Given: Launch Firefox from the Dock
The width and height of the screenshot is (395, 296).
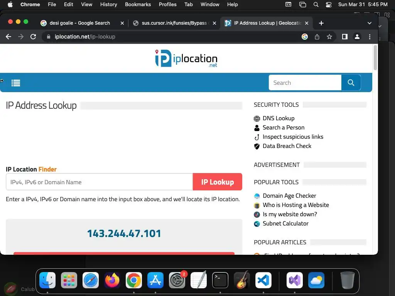Looking at the screenshot, I should click(x=112, y=280).
